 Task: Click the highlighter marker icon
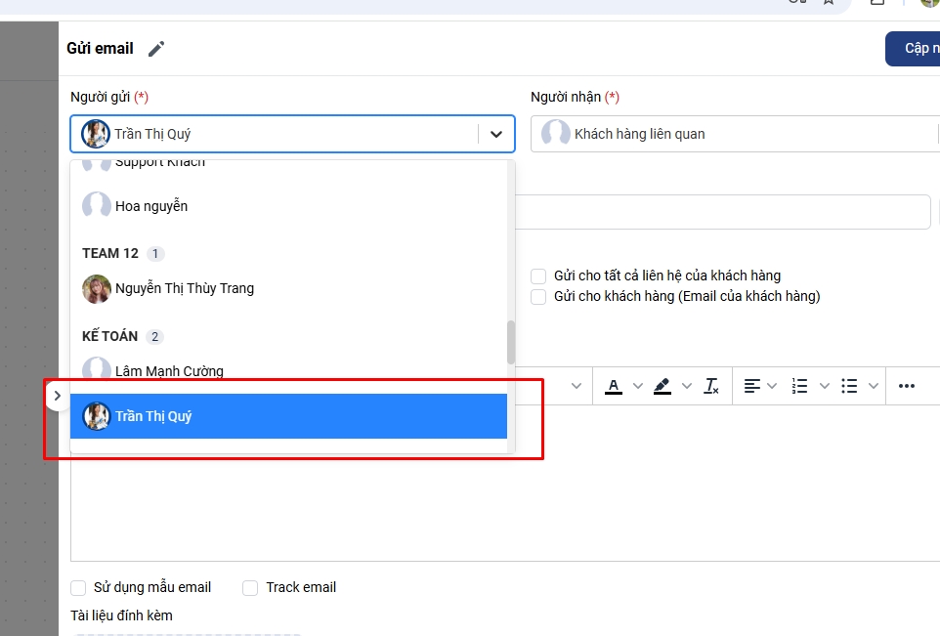tap(662, 386)
